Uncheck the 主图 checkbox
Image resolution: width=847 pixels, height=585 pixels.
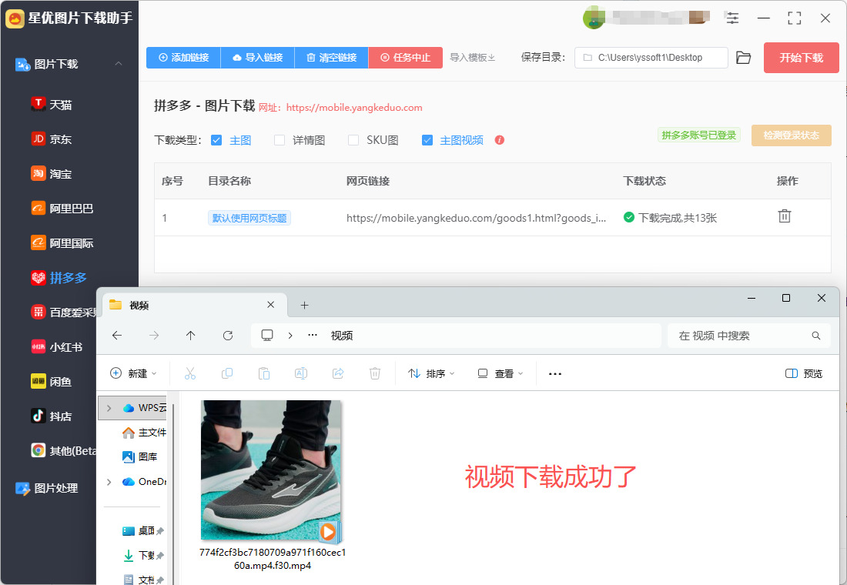(216, 140)
